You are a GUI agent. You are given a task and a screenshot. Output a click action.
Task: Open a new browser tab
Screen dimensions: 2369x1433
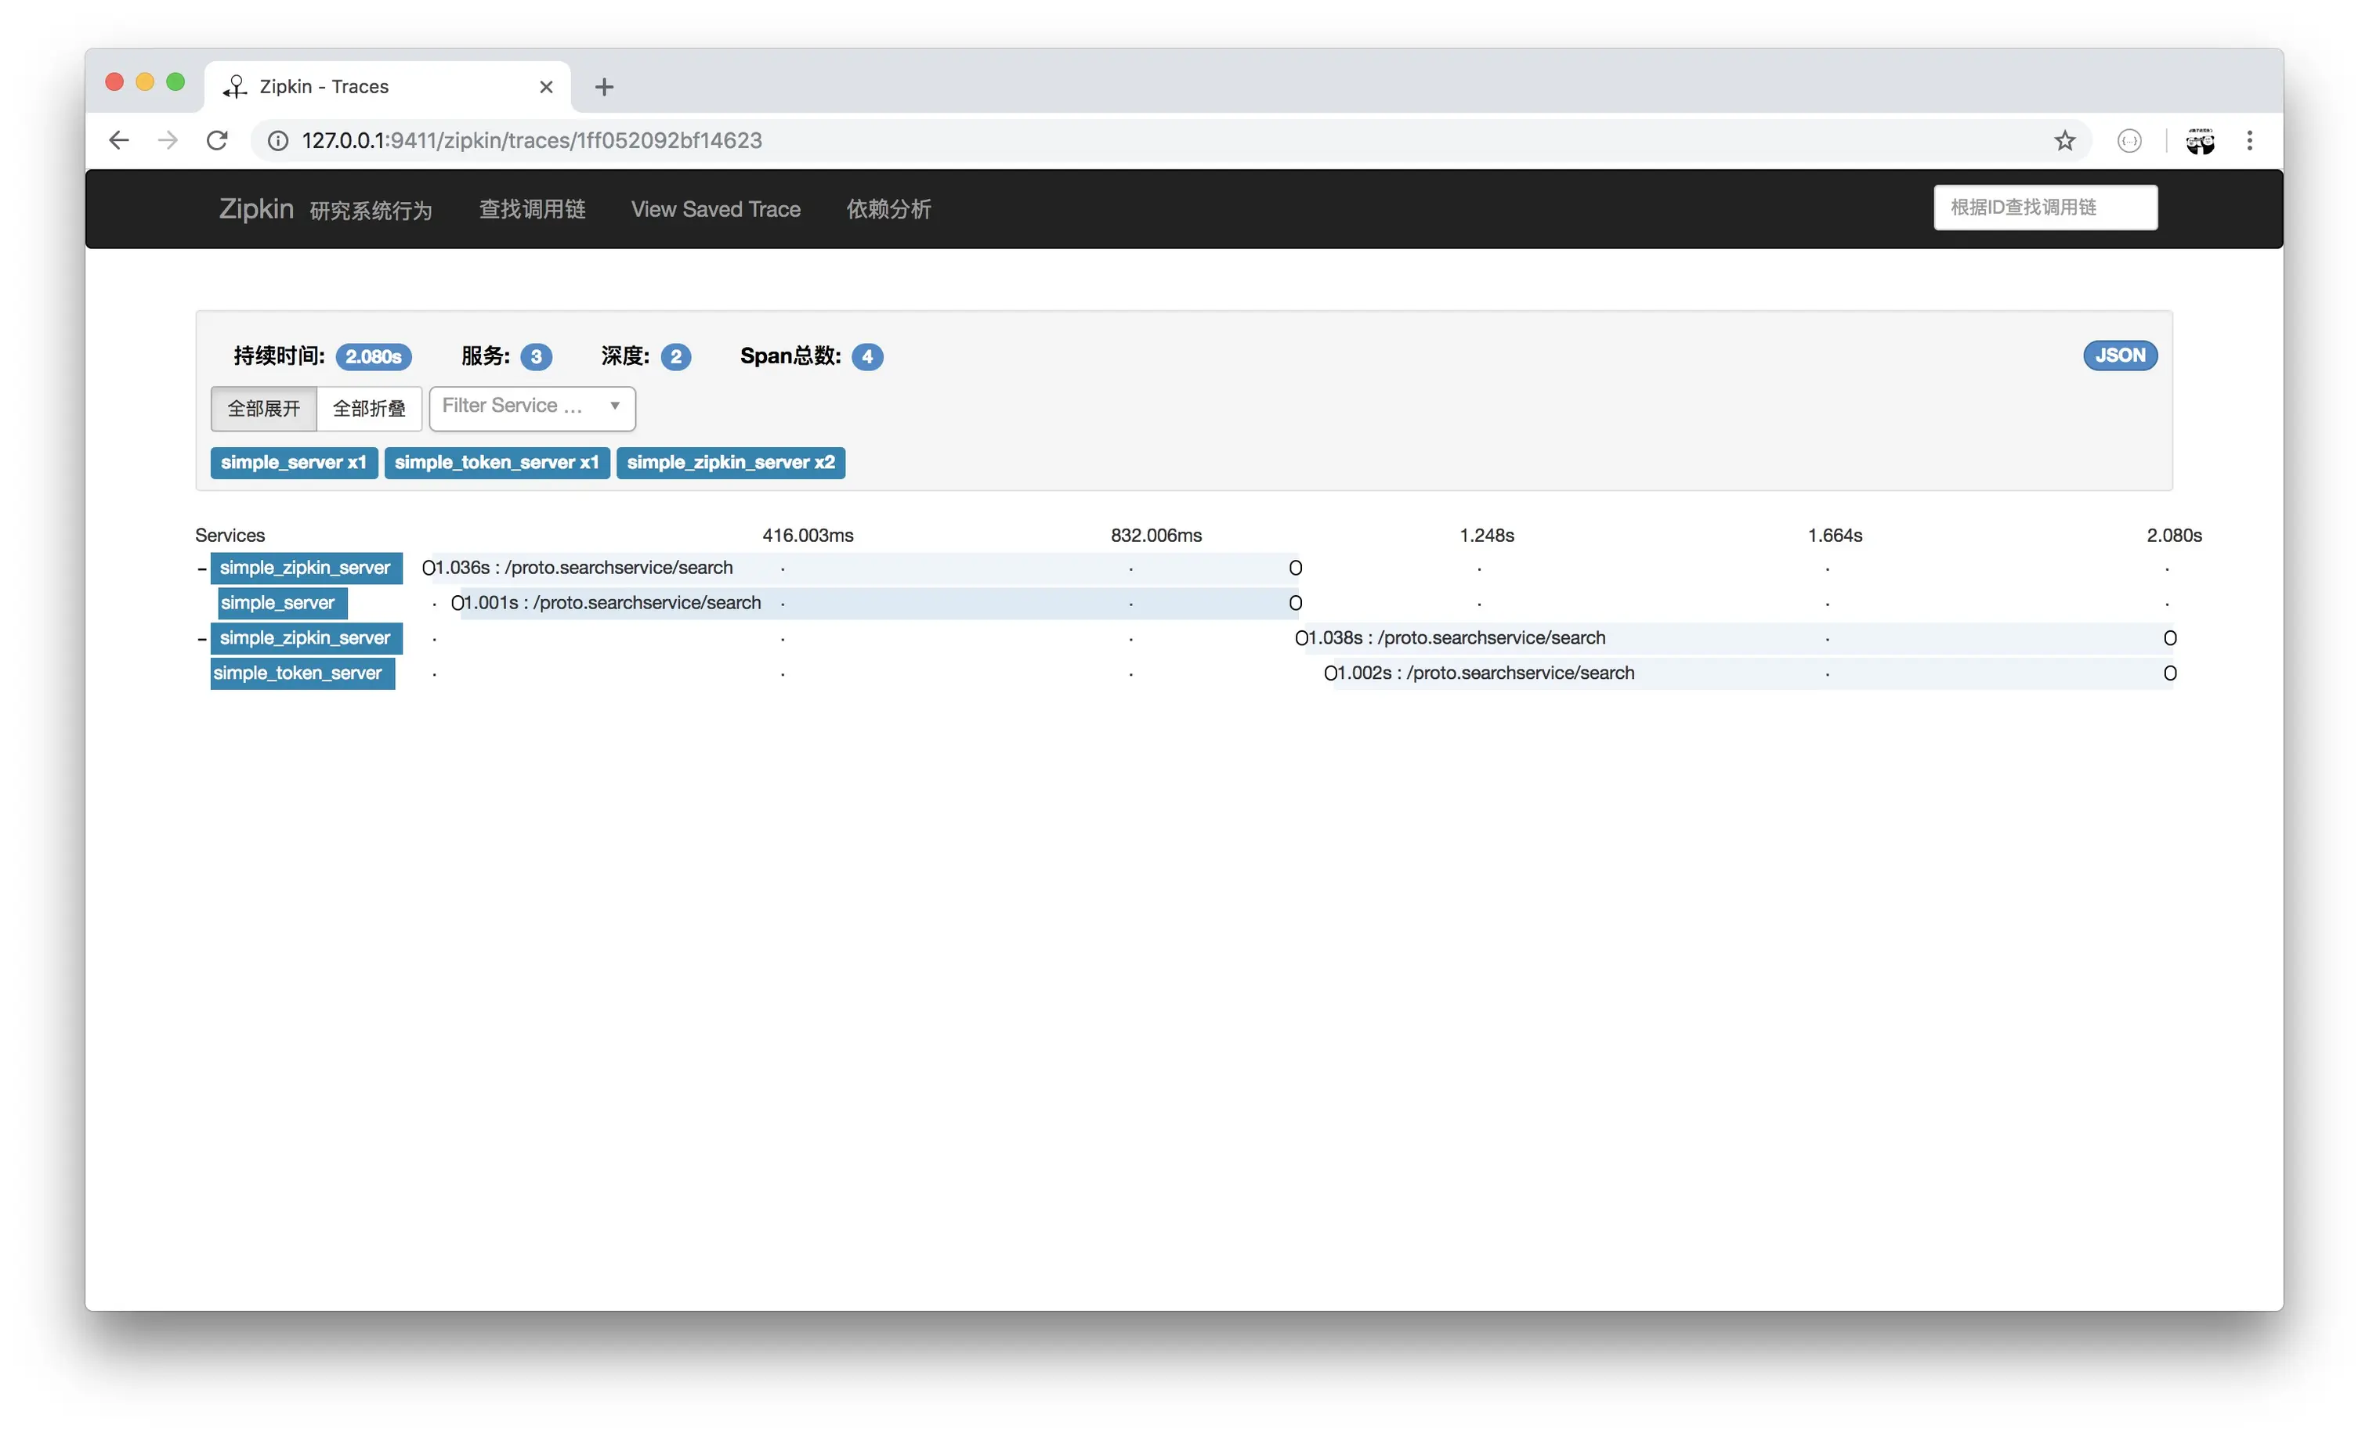pyautogui.click(x=604, y=88)
